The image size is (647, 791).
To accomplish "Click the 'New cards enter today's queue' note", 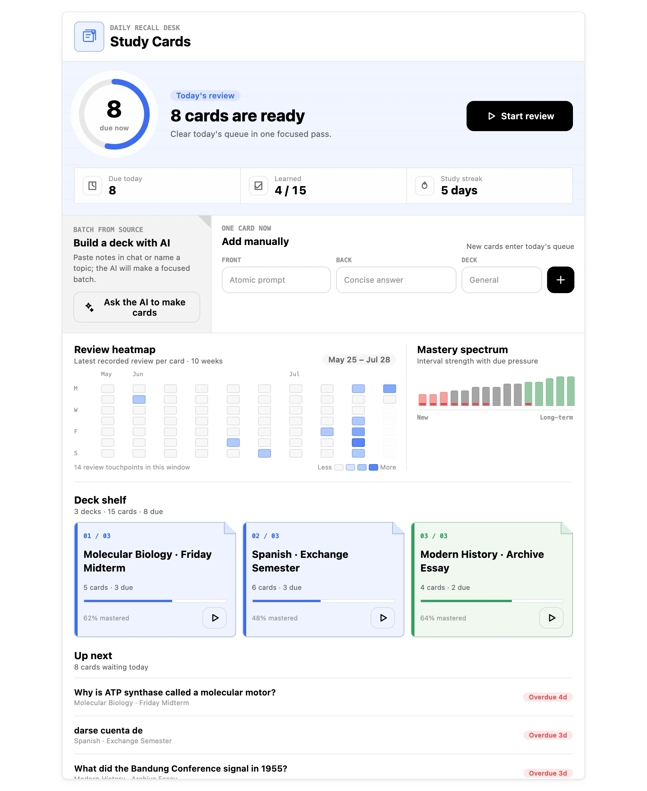I will pos(520,246).
